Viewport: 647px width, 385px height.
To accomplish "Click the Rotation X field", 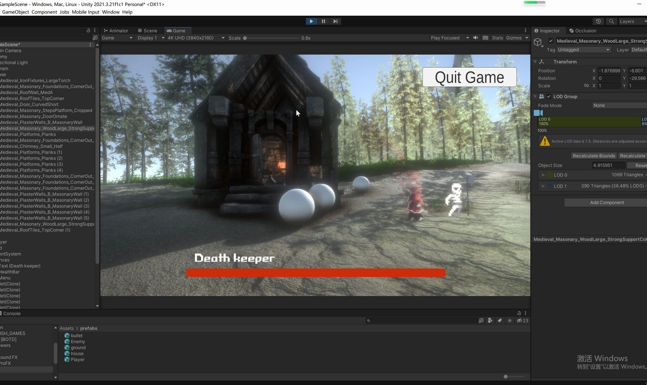I will click(609, 78).
